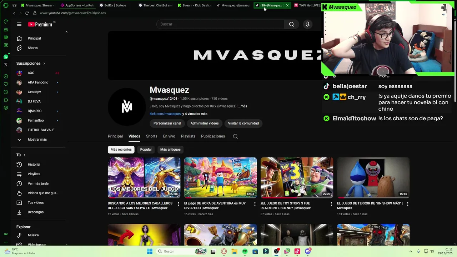Expand Suscripciones section chevron

[44, 64]
